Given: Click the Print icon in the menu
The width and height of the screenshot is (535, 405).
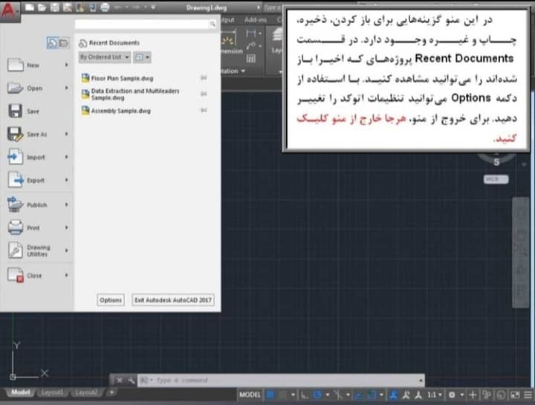Looking at the screenshot, I should (x=16, y=228).
